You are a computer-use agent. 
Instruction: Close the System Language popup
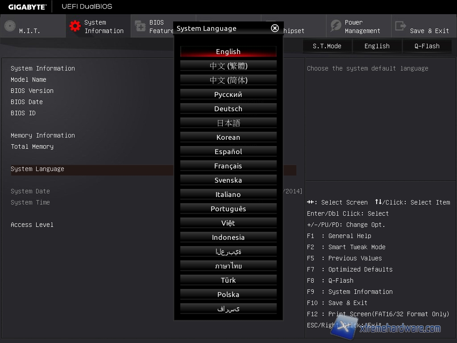pyautogui.click(x=275, y=28)
